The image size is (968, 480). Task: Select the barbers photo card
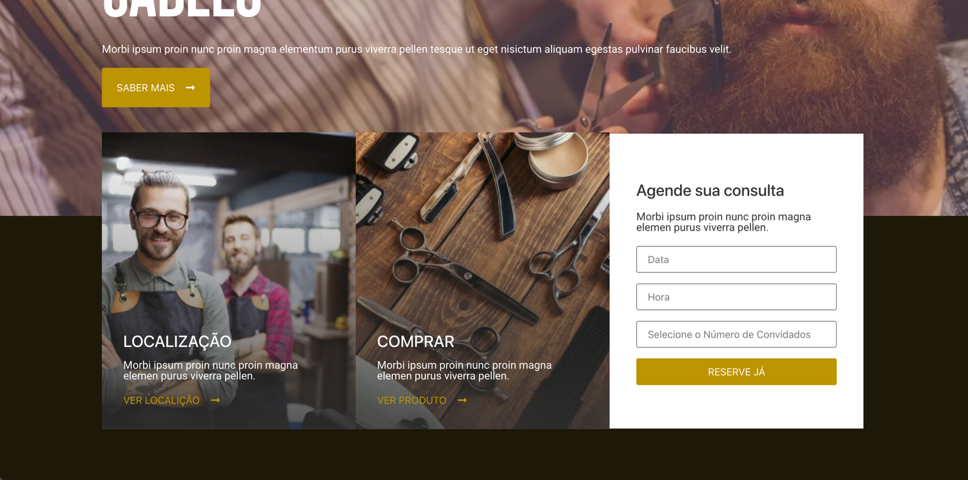[229, 281]
